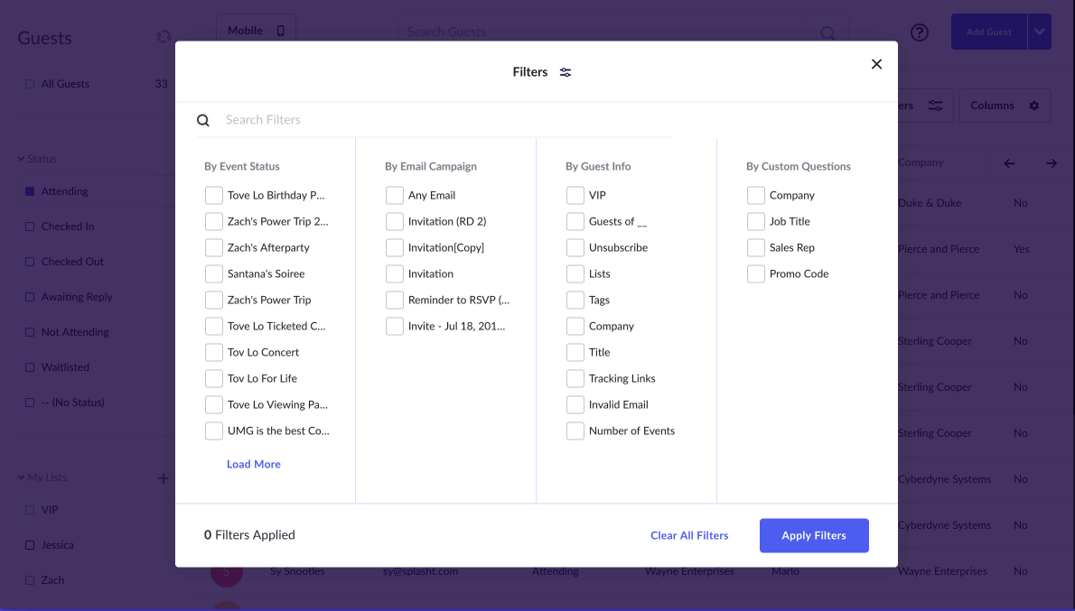Tick the Zach's Afterparty checkbox
The height and width of the screenshot is (611, 1075).
pyautogui.click(x=214, y=247)
